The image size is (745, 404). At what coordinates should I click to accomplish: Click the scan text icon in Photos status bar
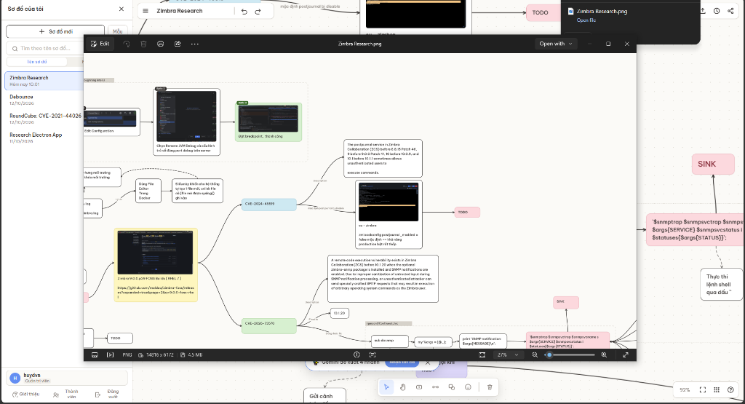(x=372, y=355)
